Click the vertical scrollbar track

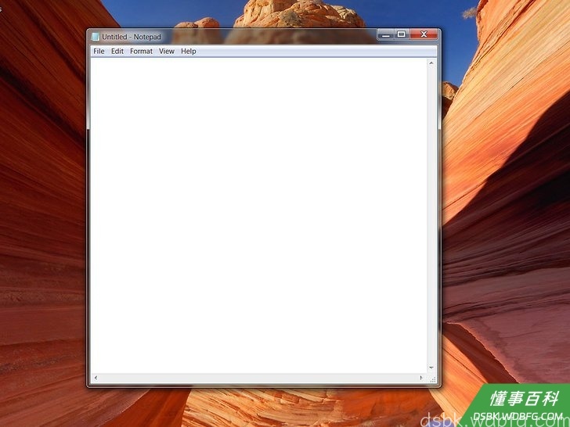pos(431,216)
